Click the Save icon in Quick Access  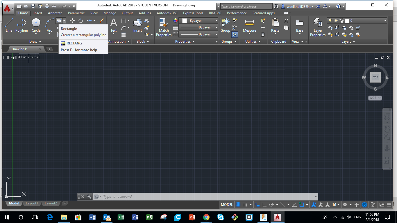33,6
